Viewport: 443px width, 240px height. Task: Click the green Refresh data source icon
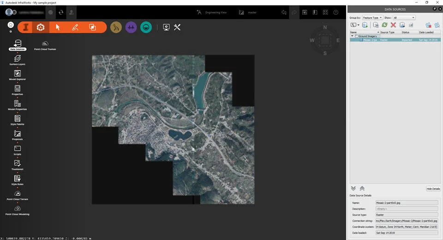(384, 25)
